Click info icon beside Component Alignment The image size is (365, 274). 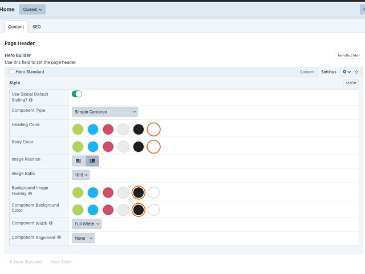[59, 237]
